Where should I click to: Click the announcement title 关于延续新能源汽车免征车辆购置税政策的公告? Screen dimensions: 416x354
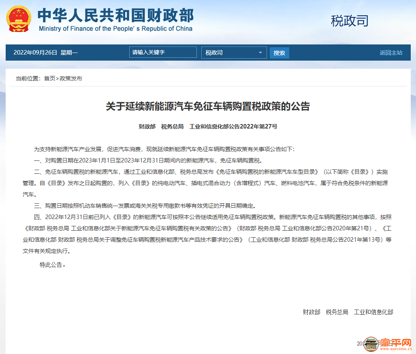pyautogui.click(x=208, y=106)
